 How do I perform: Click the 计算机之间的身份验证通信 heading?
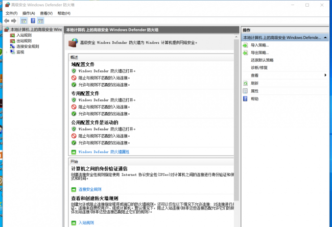pos(99,169)
